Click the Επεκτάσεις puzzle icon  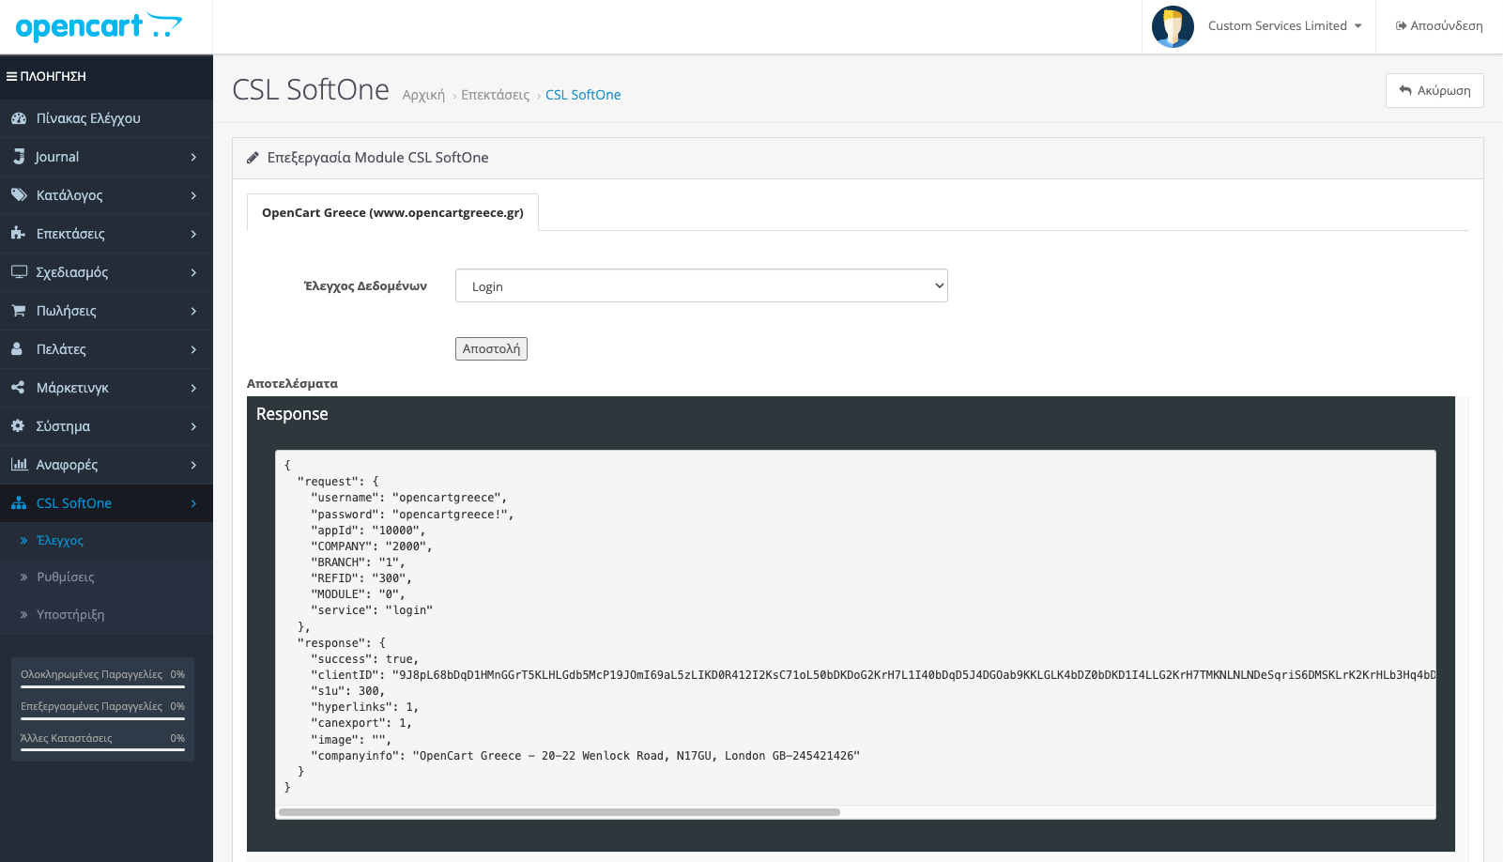[18, 234]
